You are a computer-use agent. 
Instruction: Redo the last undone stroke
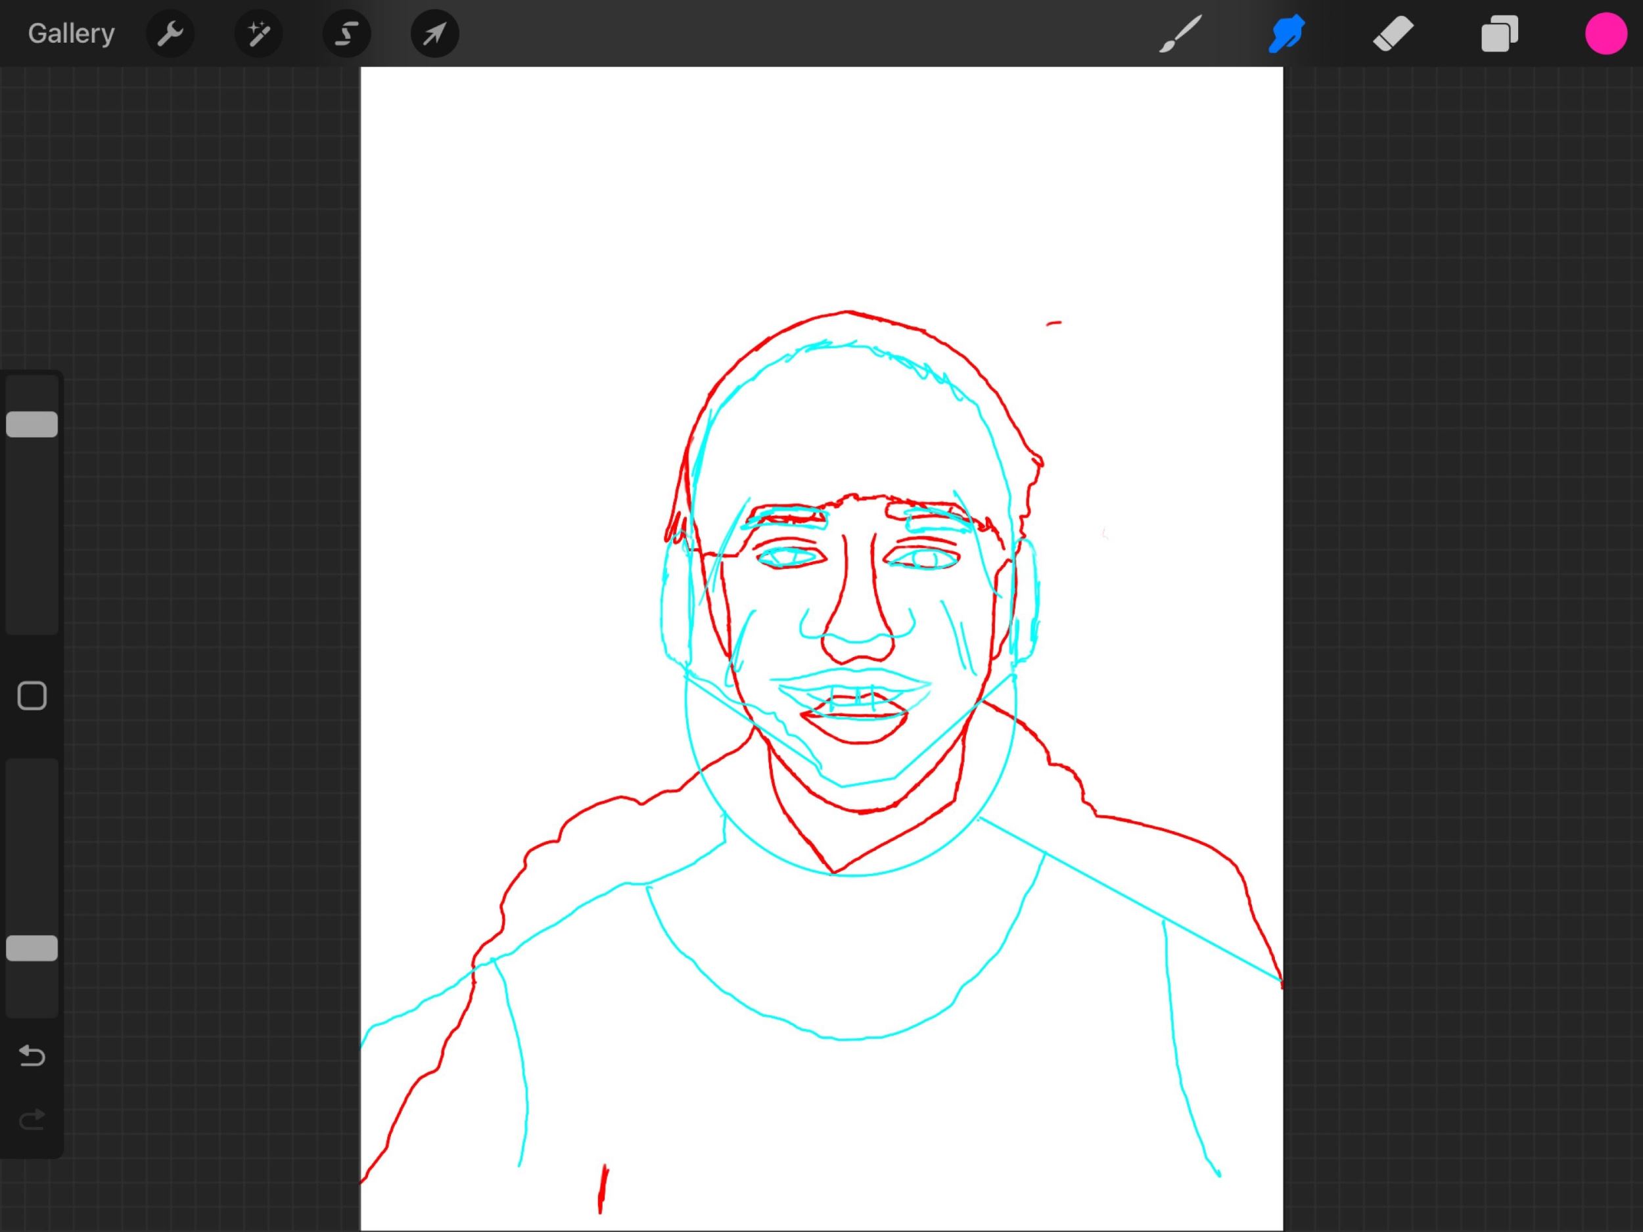click(x=32, y=1119)
